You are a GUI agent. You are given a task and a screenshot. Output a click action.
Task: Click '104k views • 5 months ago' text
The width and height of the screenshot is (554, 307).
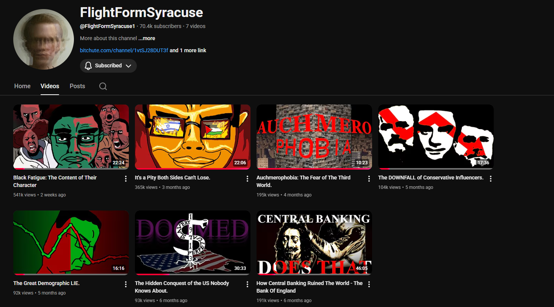[405, 187]
